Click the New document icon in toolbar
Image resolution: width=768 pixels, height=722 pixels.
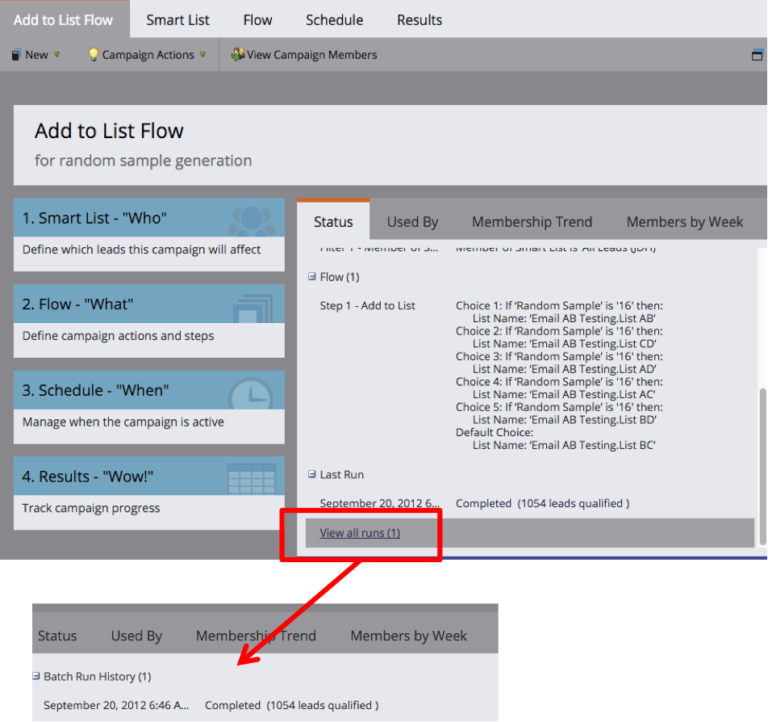[x=16, y=55]
